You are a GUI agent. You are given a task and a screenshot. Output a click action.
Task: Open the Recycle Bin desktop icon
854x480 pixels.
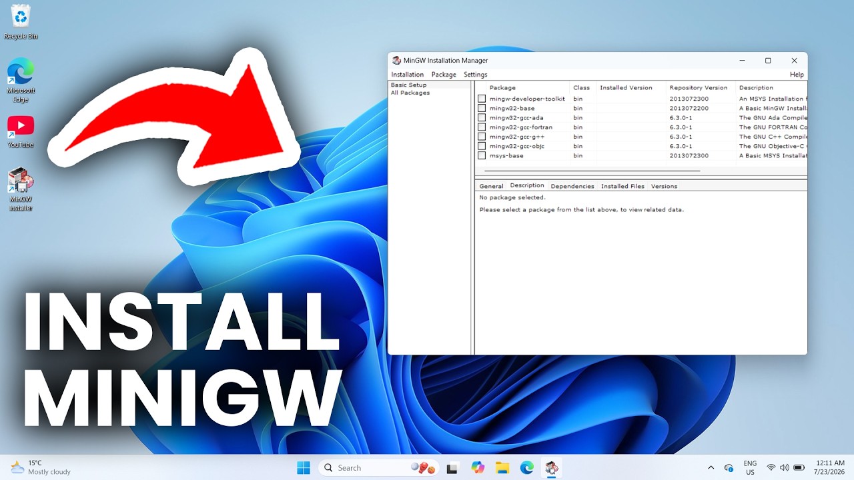point(21,21)
